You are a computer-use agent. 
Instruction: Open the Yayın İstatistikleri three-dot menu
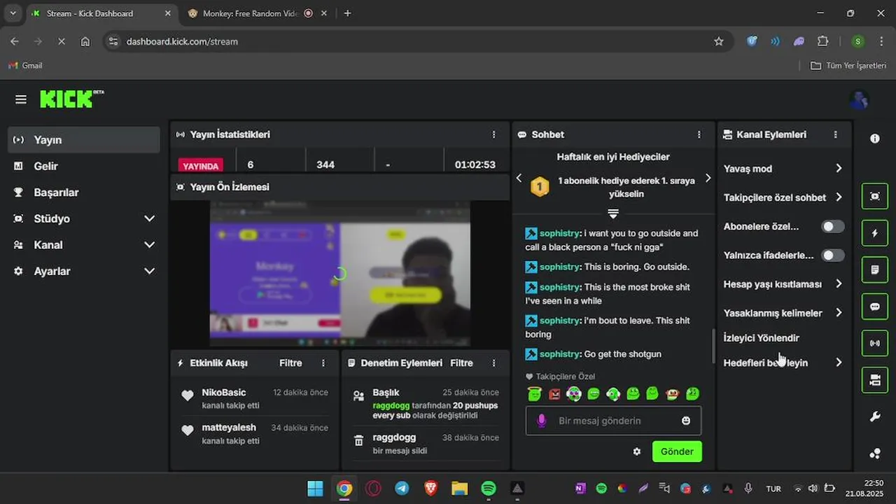click(493, 134)
